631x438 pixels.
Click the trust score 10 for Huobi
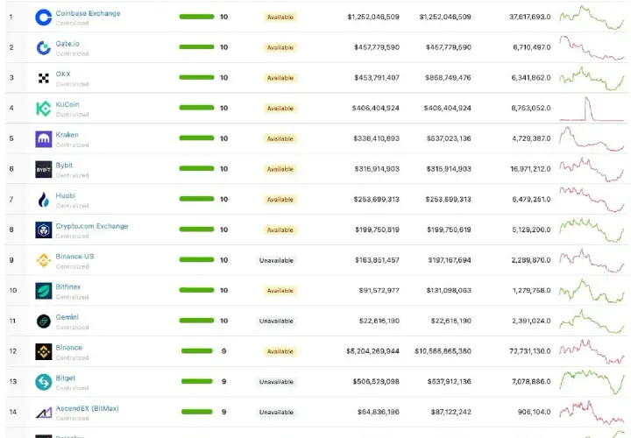[223, 199]
